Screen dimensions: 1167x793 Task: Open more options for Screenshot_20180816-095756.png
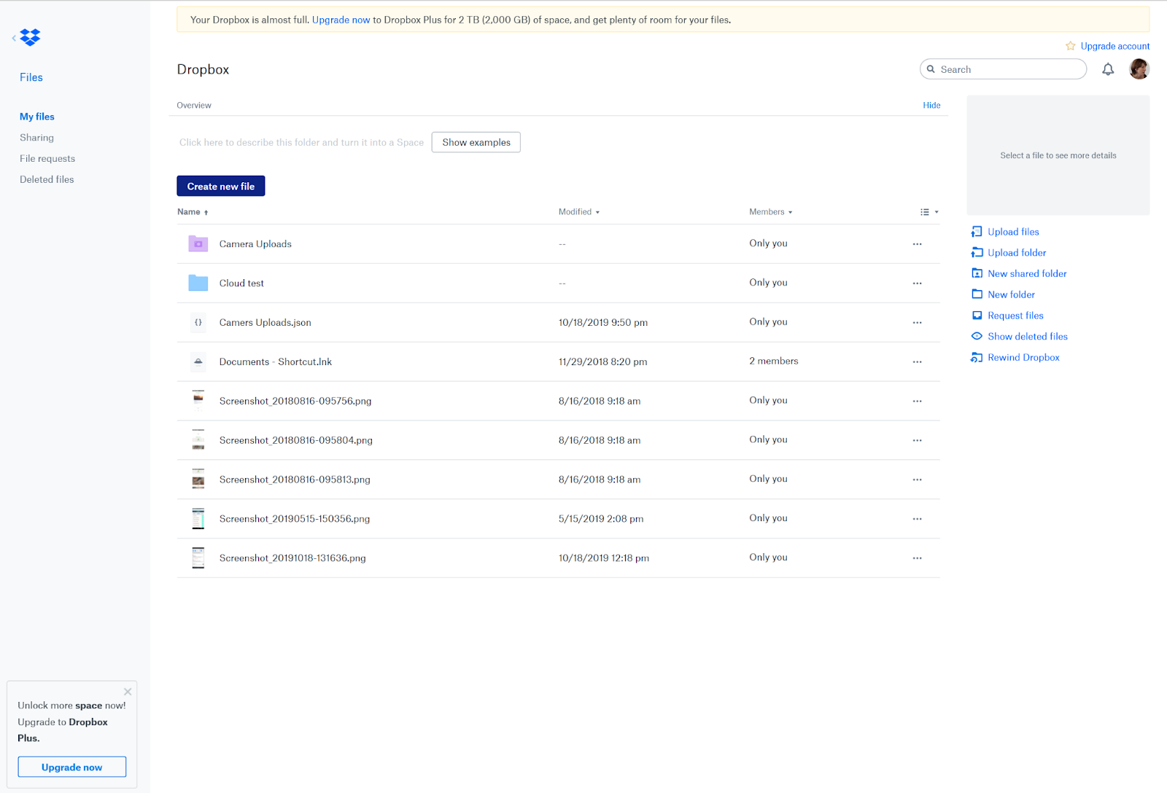[x=917, y=402]
